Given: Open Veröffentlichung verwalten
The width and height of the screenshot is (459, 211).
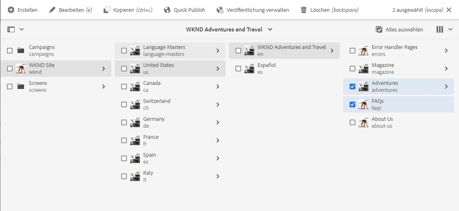Looking at the screenshot, I should tap(253, 10).
